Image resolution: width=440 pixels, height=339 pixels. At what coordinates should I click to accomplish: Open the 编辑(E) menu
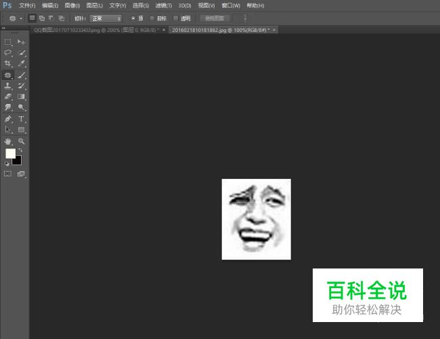(x=50, y=5)
